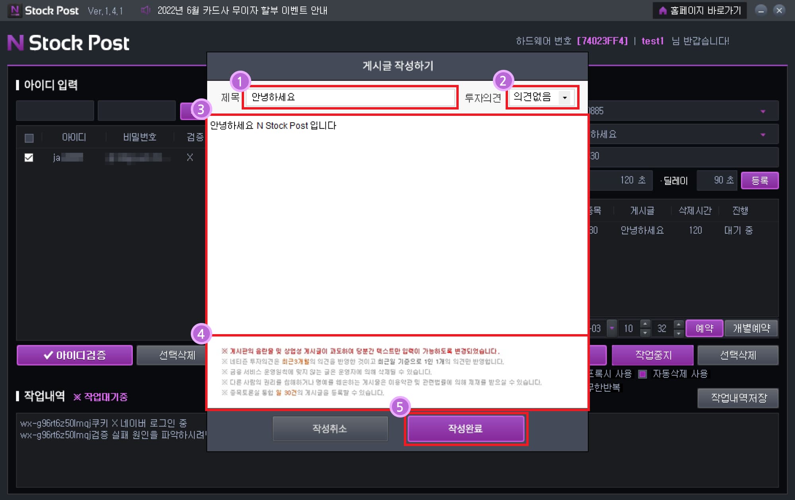This screenshot has height=500, width=795.
Task: Click the work log line mentioning 검증 실패
Action: [x=113, y=435]
